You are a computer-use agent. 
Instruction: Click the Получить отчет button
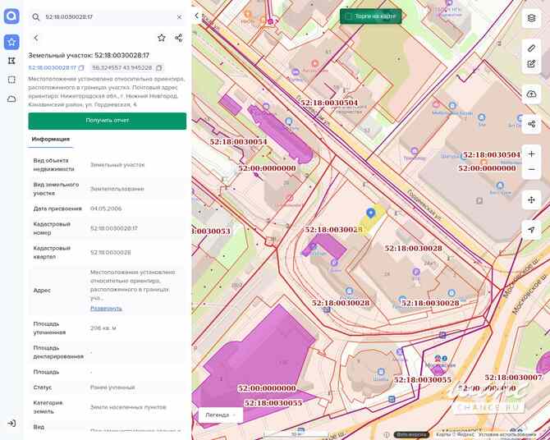click(108, 121)
